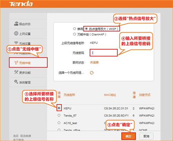Select the WiFi icon for 无线设置
Image resolution: width=173 pixels, height=141 pixels.
(x=16, y=43)
